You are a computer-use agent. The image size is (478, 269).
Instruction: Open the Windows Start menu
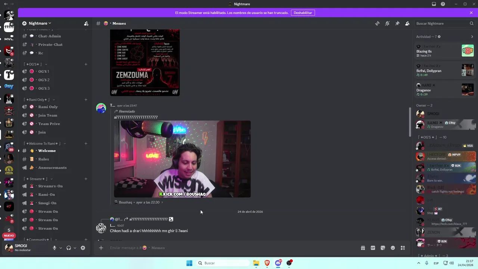coord(189,263)
